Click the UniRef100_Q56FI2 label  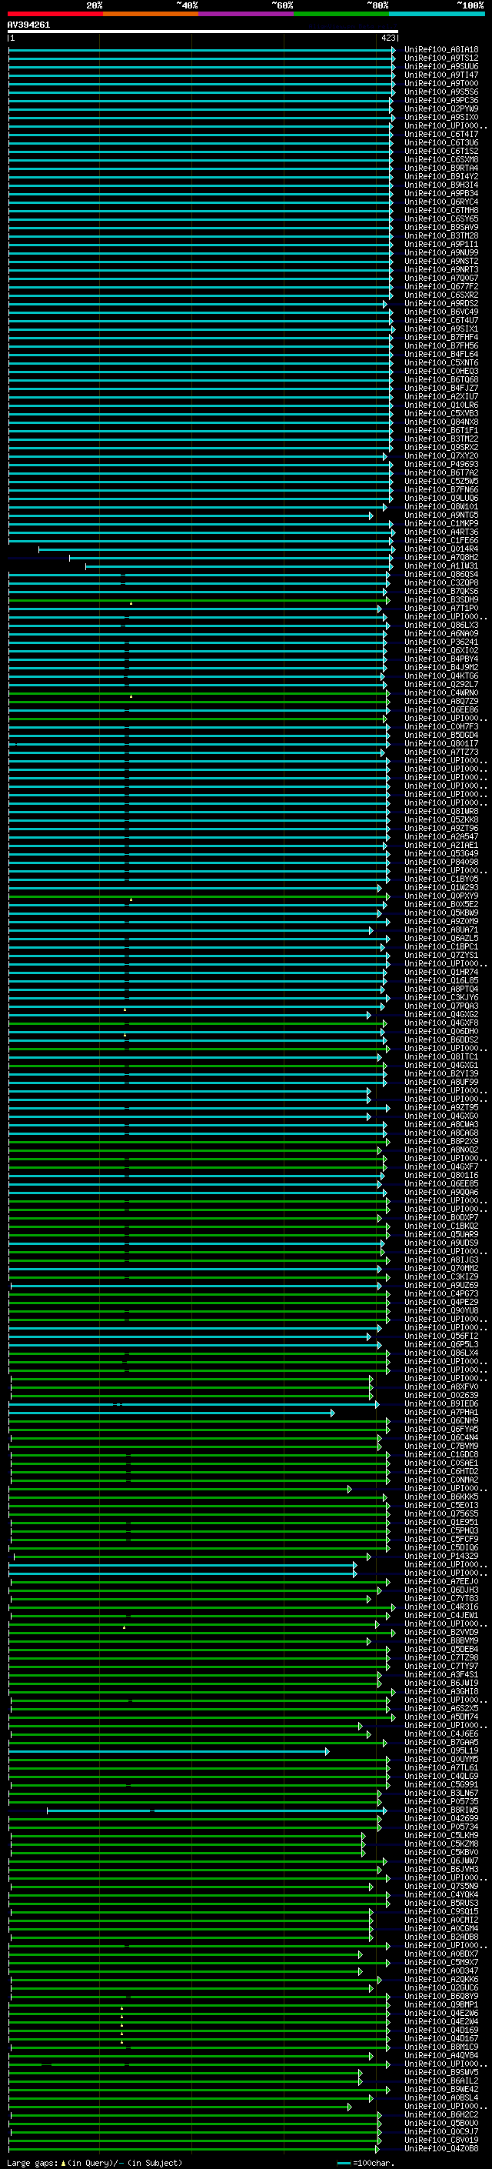pos(441,1336)
